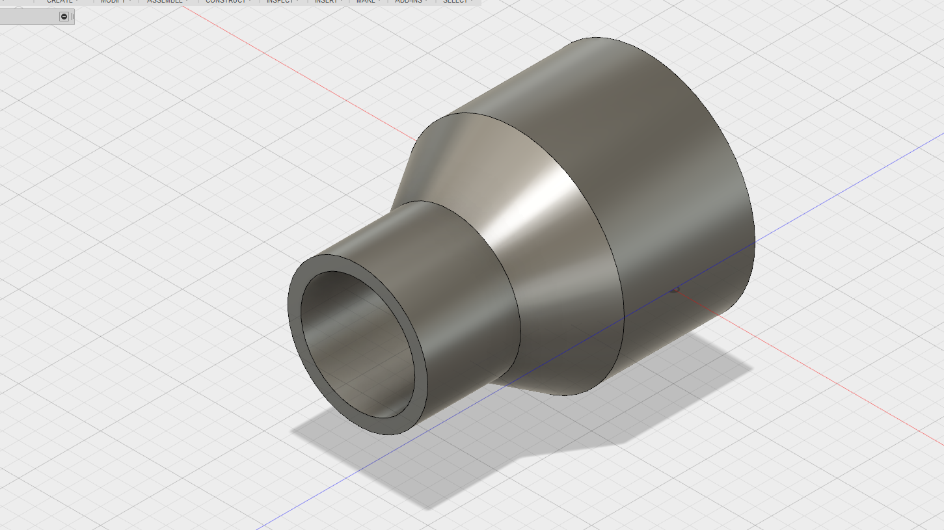This screenshot has width=944, height=530.
Task: Open the CREATE dropdown menu
Action: click(62, 2)
